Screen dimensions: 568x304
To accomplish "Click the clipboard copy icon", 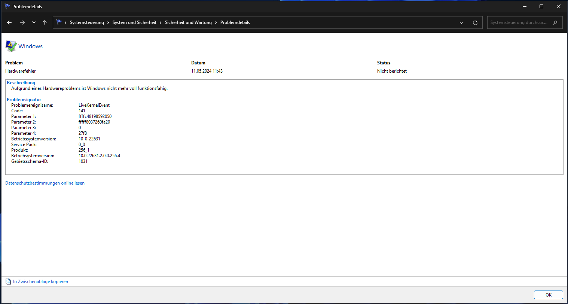I will tap(9, 282).
